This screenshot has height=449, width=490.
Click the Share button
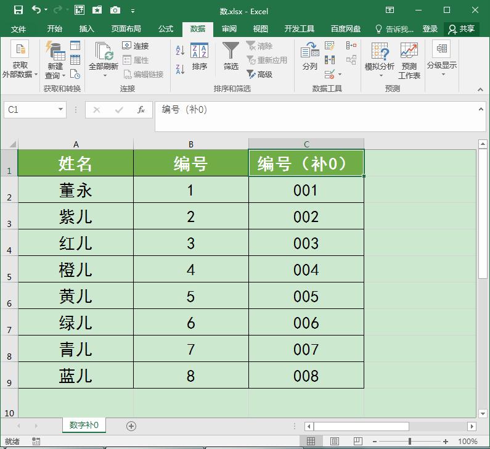[462, 29]
